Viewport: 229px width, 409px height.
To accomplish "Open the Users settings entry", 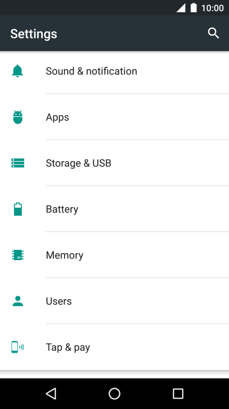I will click(x=114, y=301).
